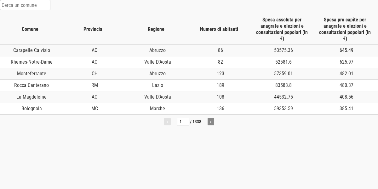Sort by the Provincia column header
Image resolution: width=378 pixels, height=189 pixels.
click(93, 29)
